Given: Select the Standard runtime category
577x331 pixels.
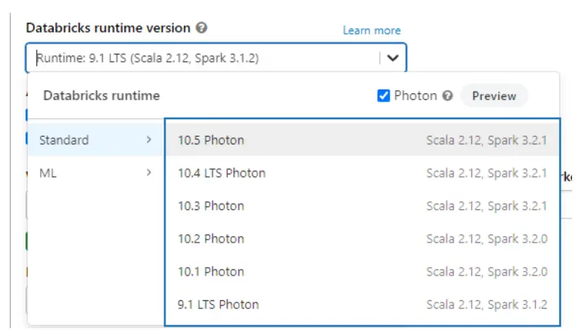Looking at the screenshot, I should [64, 140].
